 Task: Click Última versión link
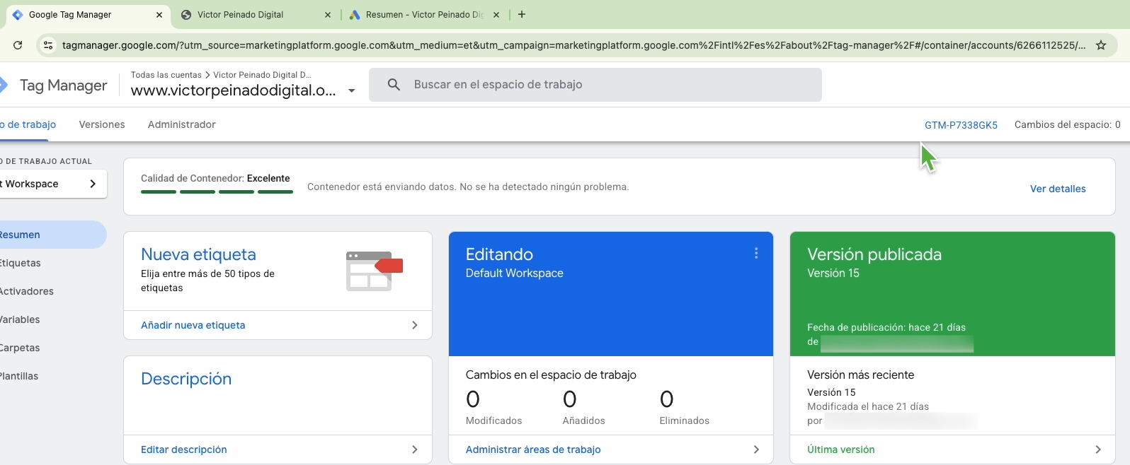tap(841, 449)
